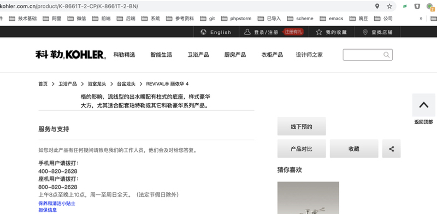Open the 衣柜产品 menu
Viewport: 437px width, 214px height.
[x=272, y=55]
